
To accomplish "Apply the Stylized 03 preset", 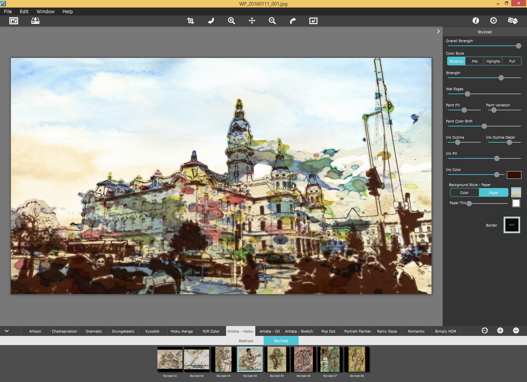I will point(223,359).
